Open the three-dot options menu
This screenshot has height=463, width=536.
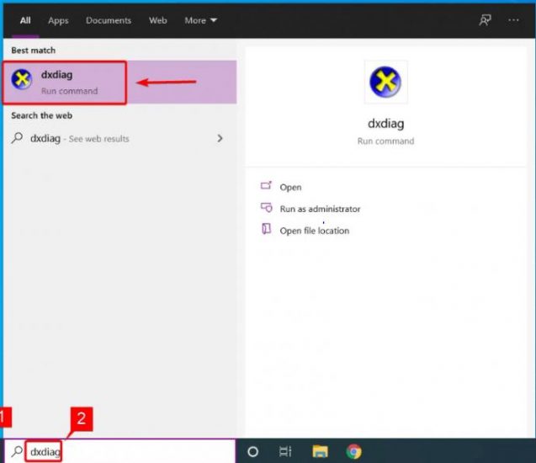[513, 20]
